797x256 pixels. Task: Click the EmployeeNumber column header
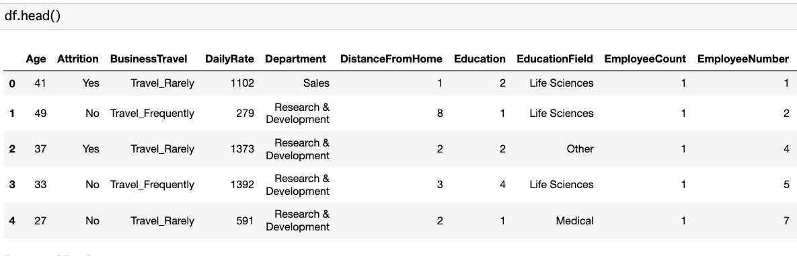[743, 59]
